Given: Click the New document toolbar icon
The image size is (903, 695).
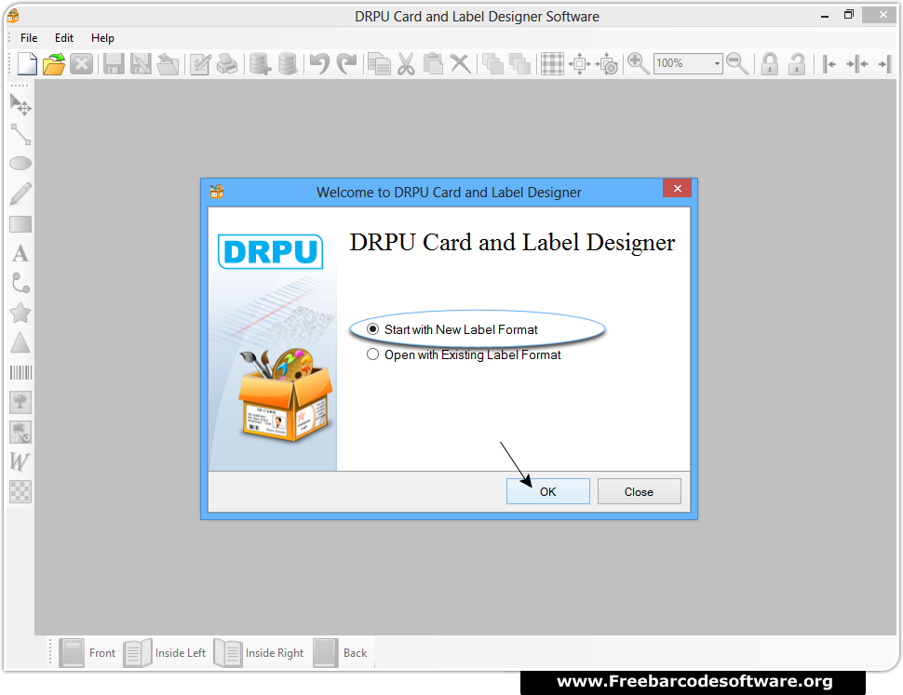Looking at the screenshot, I should tap(27, 63).
